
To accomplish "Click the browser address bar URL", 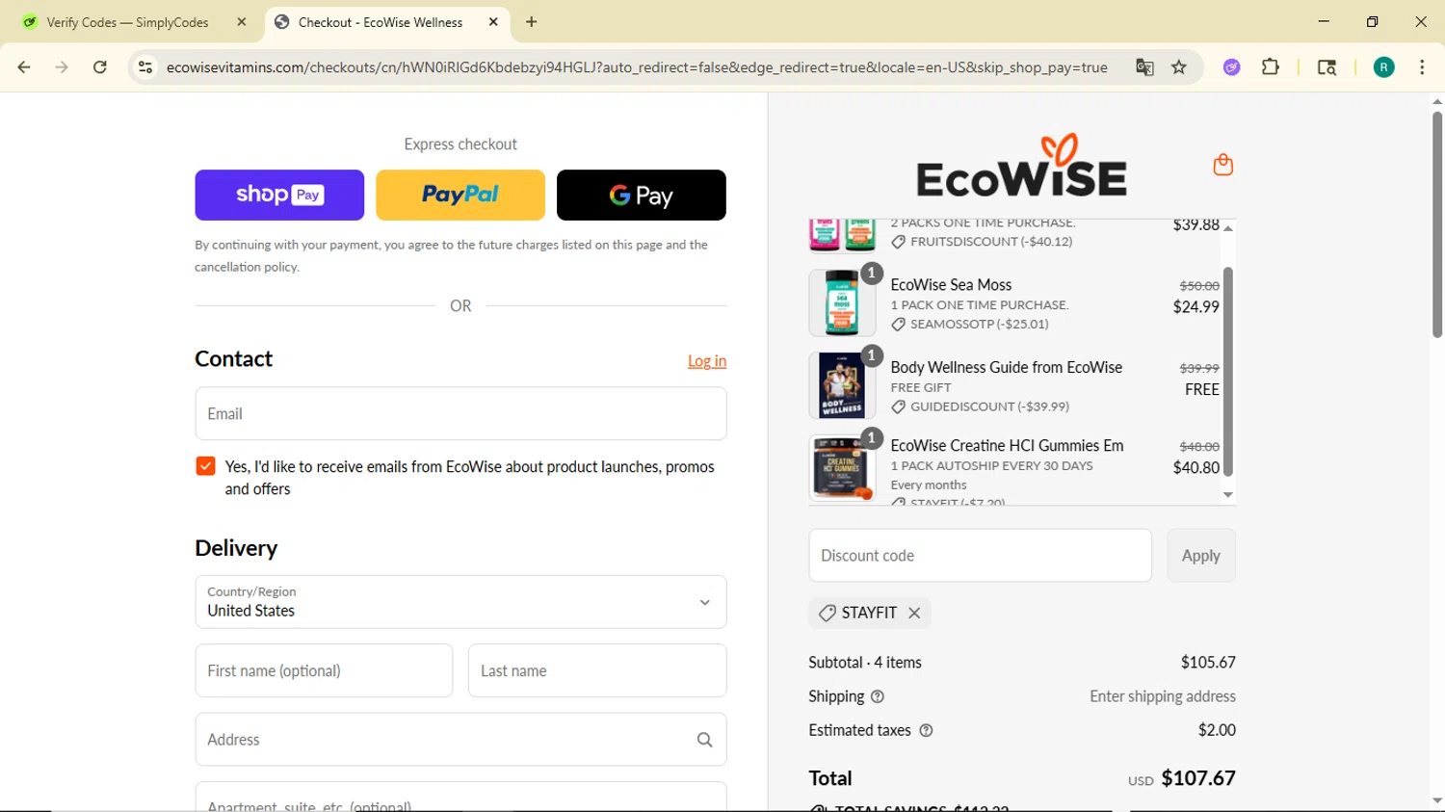I will tap(637, 67).
